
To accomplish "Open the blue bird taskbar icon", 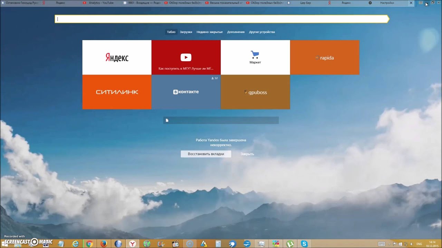I will point(232,244).
